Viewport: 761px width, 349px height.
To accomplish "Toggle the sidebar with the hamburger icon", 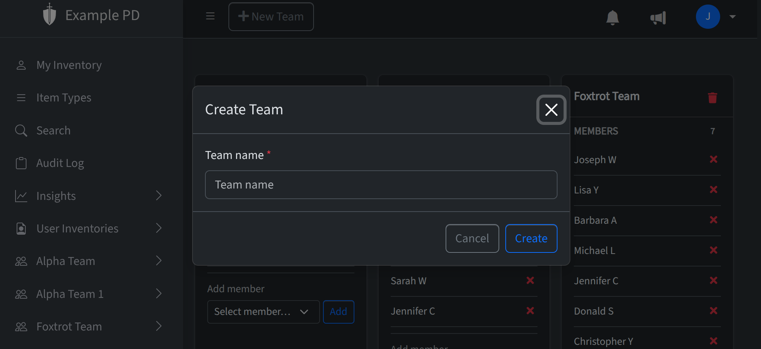I will click(x=210, y=16).
